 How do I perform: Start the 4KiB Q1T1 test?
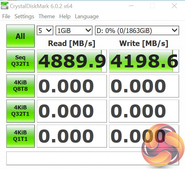pos(21,136)
